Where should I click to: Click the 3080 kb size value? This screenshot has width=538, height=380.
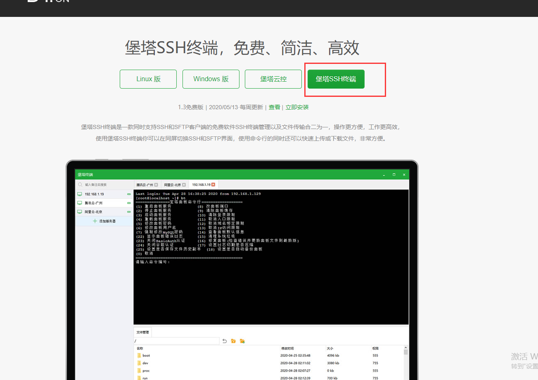[333, 363]
